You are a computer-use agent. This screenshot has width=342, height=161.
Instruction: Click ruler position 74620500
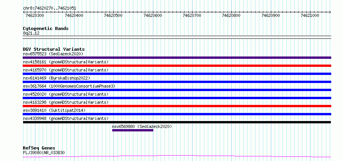(113, 15)
